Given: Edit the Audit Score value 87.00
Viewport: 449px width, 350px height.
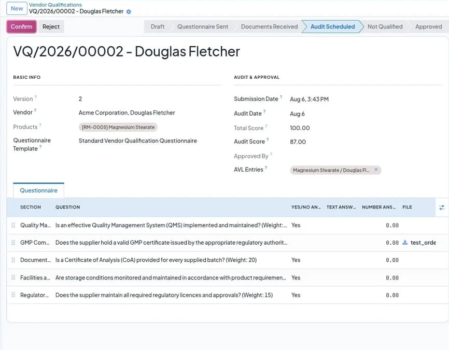Looking at the screenshot, I should 298,142.
